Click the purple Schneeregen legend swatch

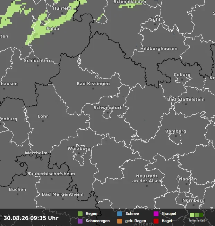point(80,221)
